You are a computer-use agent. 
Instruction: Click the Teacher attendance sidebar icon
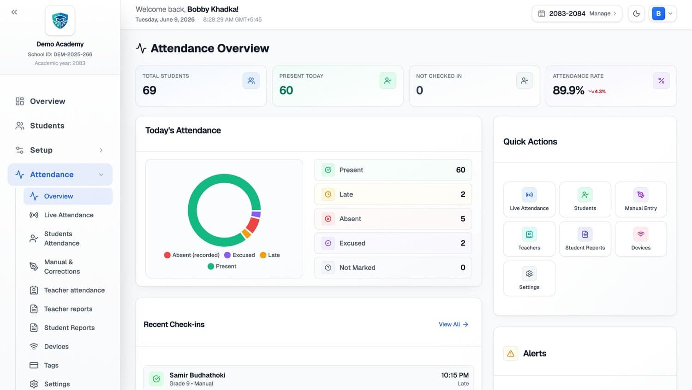(x=34, y=290)
